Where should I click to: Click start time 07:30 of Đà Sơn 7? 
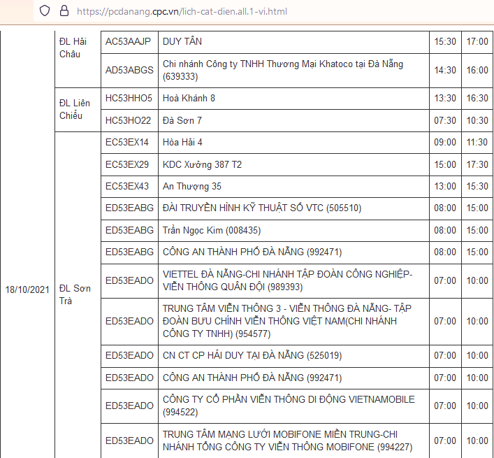[x=445, y=120]
